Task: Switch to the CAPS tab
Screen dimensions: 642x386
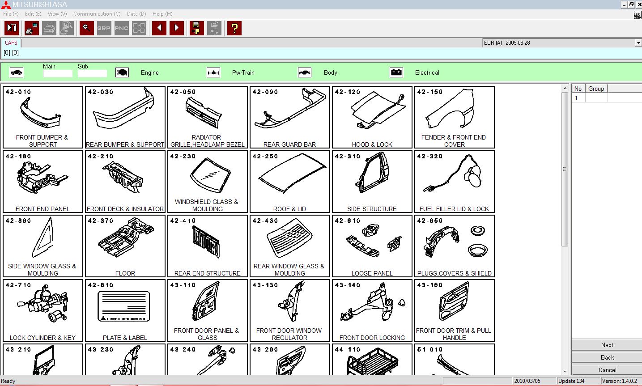Action: [11, 43]
